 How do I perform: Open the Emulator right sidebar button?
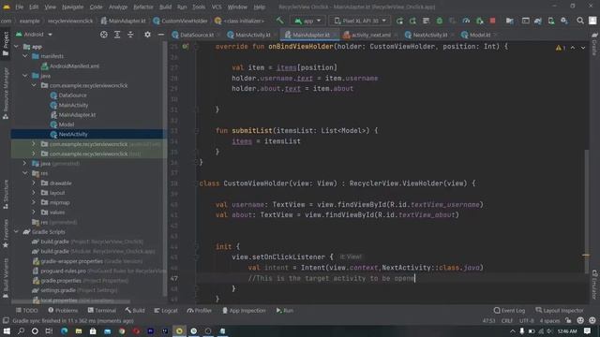click(594, 285)
